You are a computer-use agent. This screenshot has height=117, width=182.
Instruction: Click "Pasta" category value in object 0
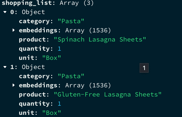pyautogui.click(x=69, y=21)
